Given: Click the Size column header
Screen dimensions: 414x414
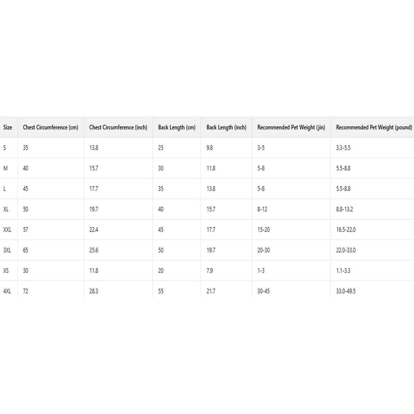Looking at the screenshot, I should 8,127.
